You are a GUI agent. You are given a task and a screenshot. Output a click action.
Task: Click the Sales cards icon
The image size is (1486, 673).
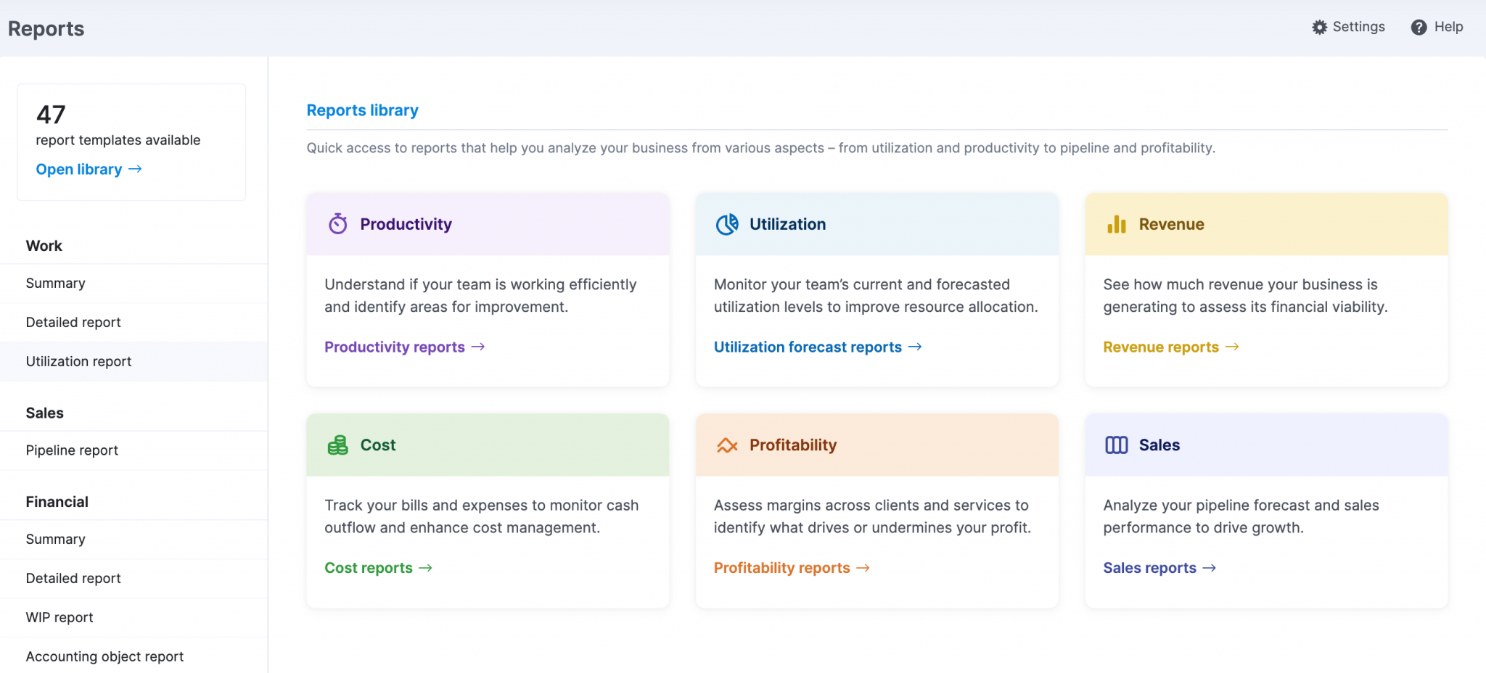(x=1115, y=445)
